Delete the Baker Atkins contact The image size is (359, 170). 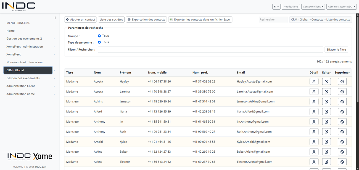click(342, 152)
